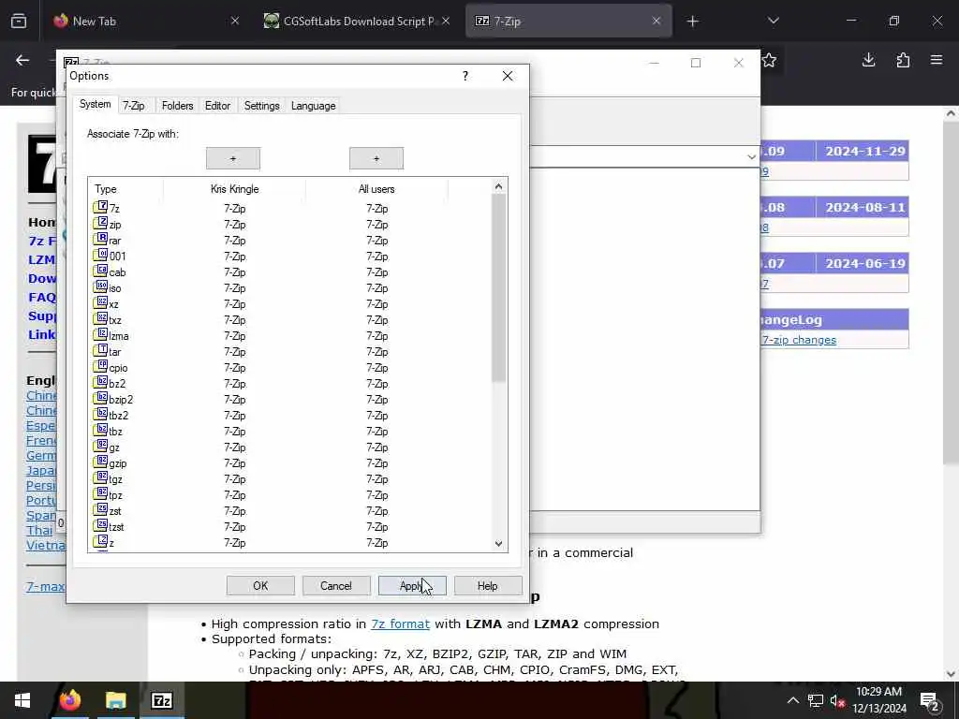Show hidden system tray icons
Image resolution: width=959 pixels, height=719 pixels.
pyautogui.click(x=792, y=700)
